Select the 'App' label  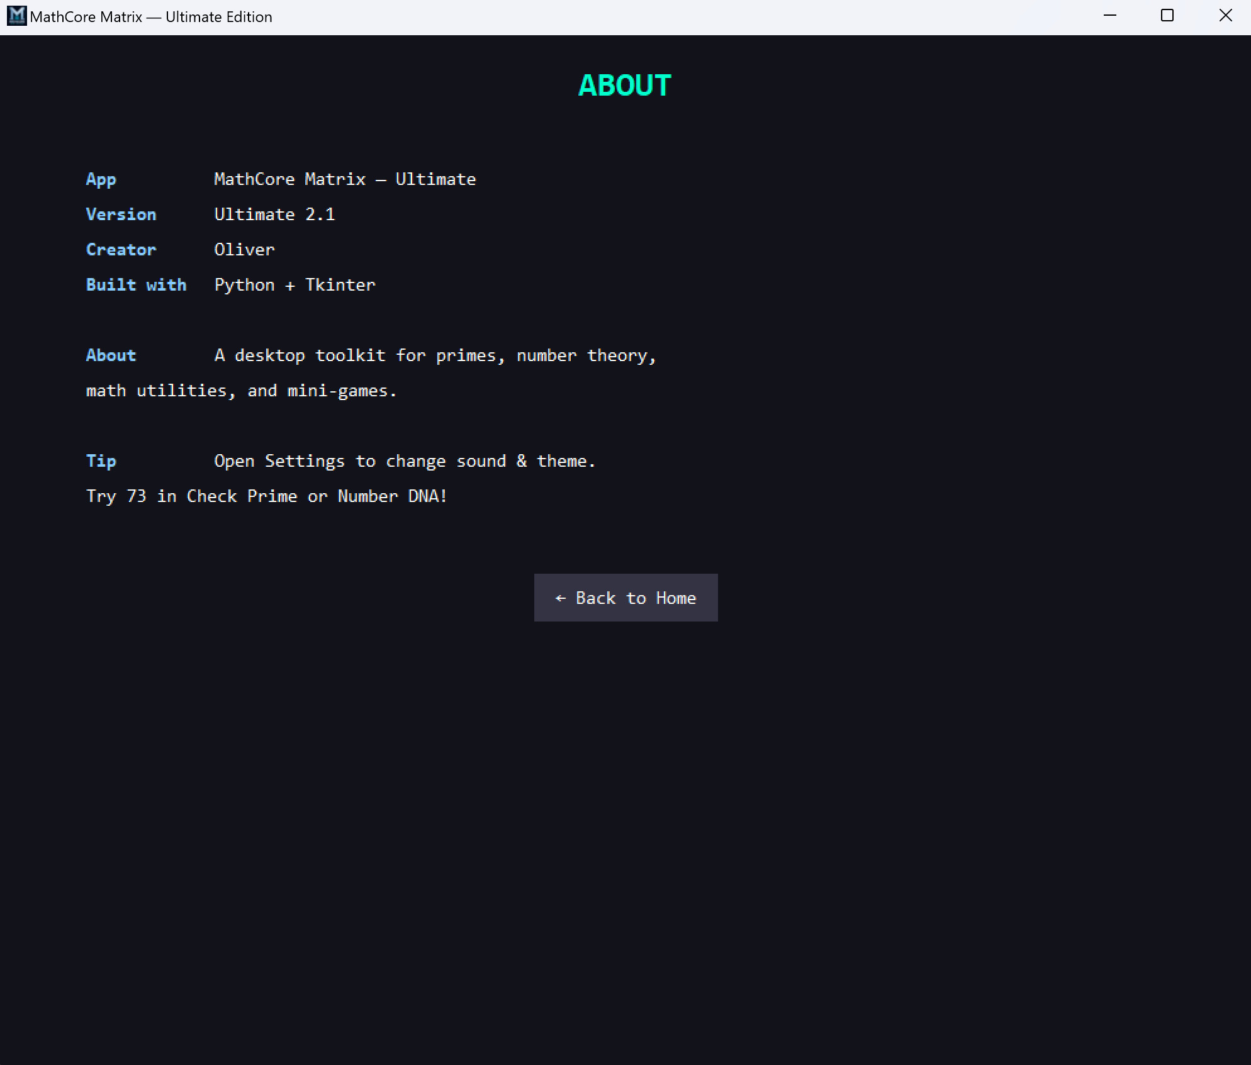(x=101, y=180)
